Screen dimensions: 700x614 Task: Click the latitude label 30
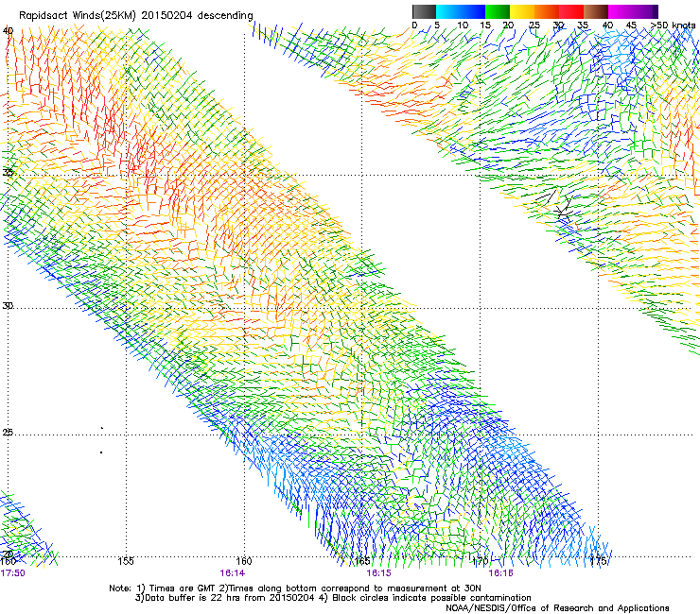click(x=8, y=306)
